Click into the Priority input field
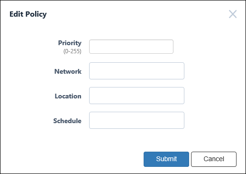246x174 pixels. click(131, 47)
